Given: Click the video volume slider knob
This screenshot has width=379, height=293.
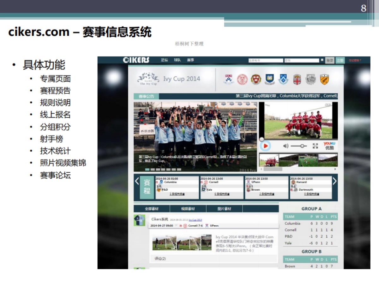Looking at the screenshot, I should (x=302, y=146).
